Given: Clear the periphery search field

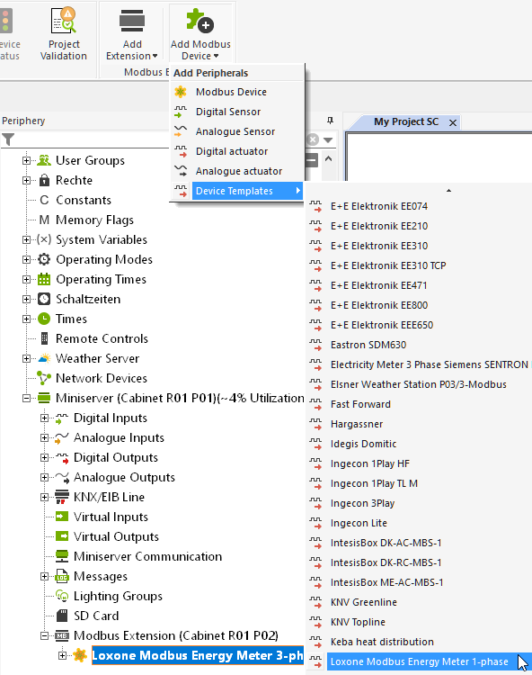Looking at the screenshot, I should (x=313, y=139).
